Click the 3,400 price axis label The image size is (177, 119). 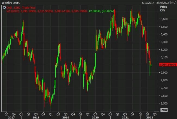pyautogui.click(x=164, y=34)
